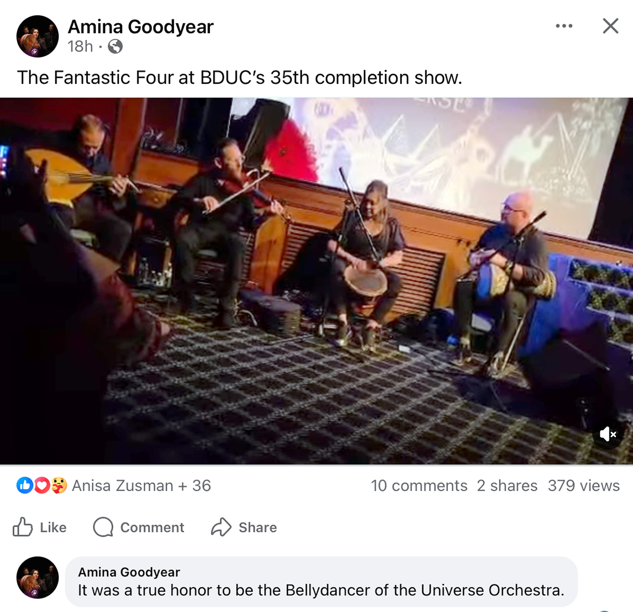This screenshot has height=612, width=633.
Task: View the care emoji reaction icon
Action: point(59,485)
